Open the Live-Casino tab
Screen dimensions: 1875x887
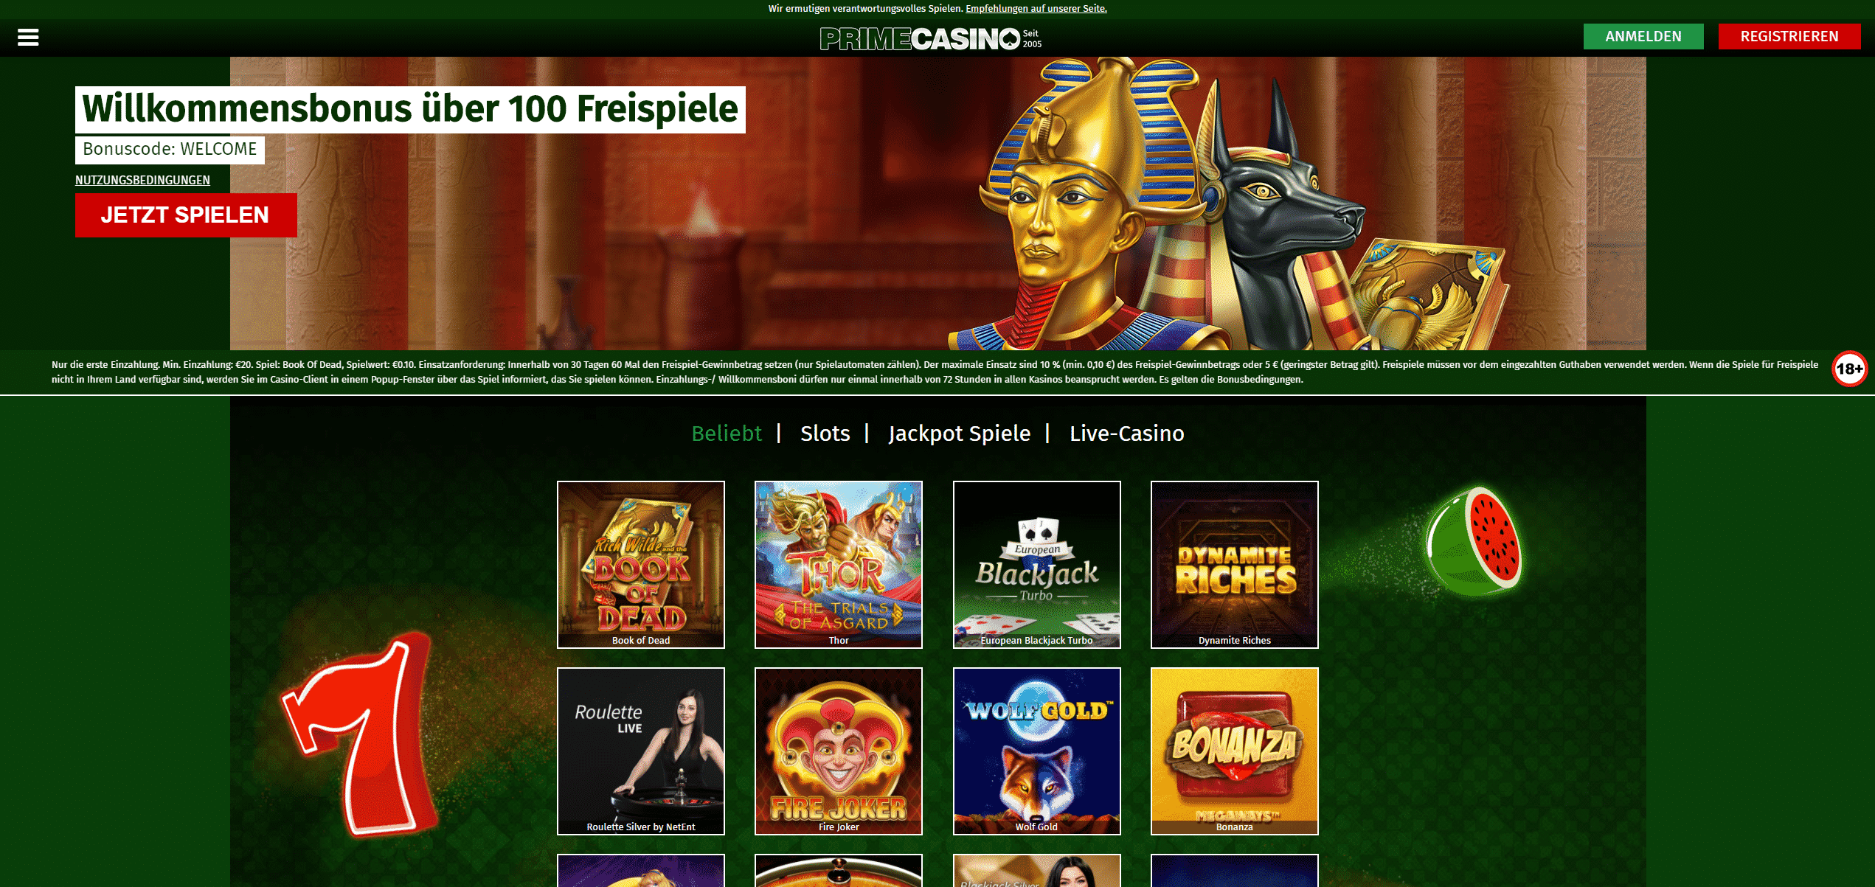pos(1127,433)
